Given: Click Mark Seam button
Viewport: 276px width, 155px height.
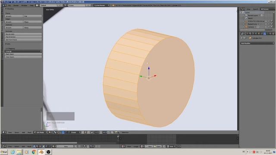Looking at the screenshot, I should 23,54.
